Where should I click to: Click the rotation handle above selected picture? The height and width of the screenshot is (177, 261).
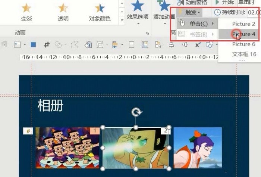pos(136,112)
